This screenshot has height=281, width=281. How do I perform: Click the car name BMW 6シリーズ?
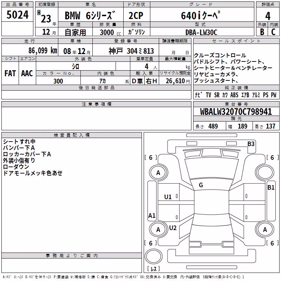90,15
